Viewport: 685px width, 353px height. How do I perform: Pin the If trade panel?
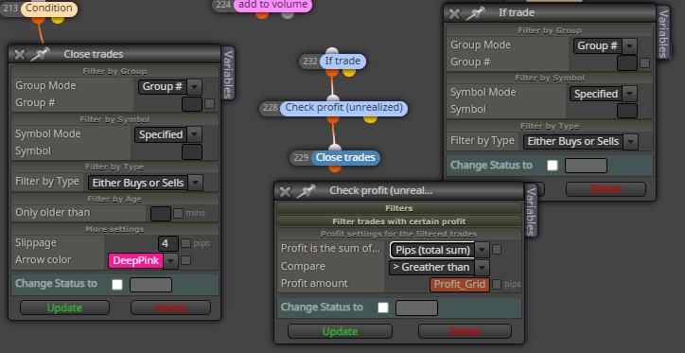(x=475, y=13)
